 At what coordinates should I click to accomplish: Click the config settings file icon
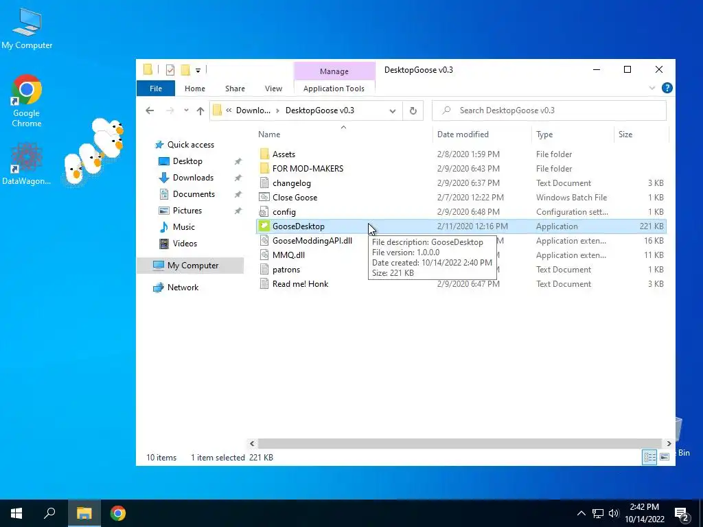pos(264,212)
